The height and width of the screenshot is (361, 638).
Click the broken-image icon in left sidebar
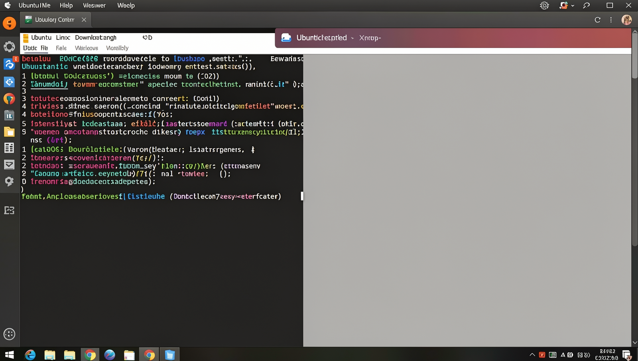(9, 210)
